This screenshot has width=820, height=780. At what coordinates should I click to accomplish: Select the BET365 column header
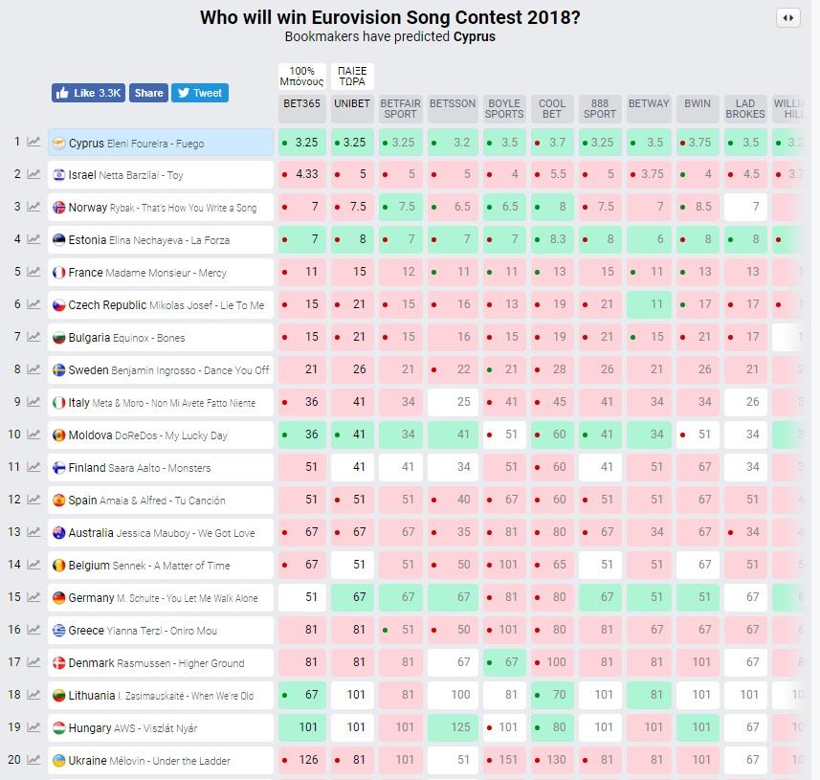(x=301, y=103)
